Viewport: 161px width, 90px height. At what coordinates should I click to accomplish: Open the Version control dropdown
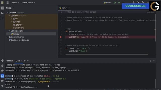(x=28, y=3)
